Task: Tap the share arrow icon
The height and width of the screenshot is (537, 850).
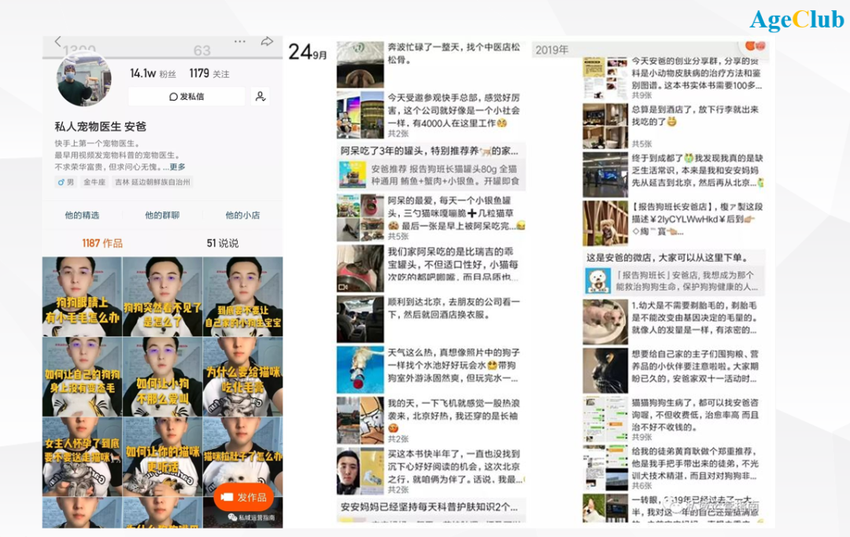Action: pyautogui.click(x=267, y=41)
